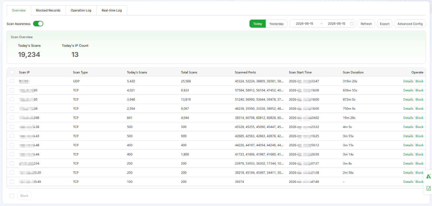This screenshot has height=206, width=432.
Task: Select the Yesterday filter button
Action: [276, 24]
